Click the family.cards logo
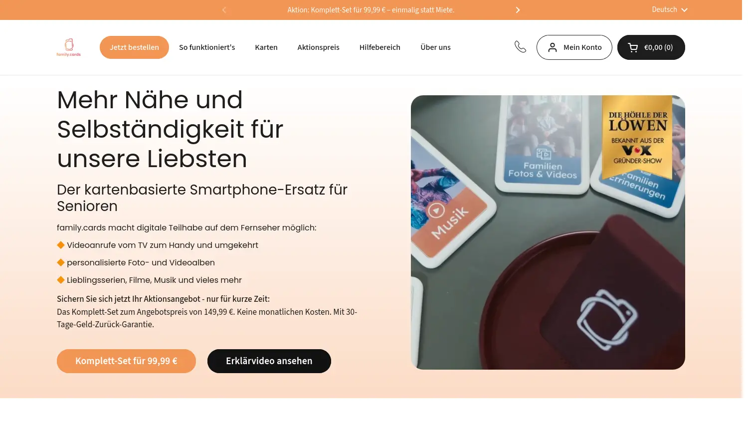Viewport: 748px width, 432px height. 69,47
